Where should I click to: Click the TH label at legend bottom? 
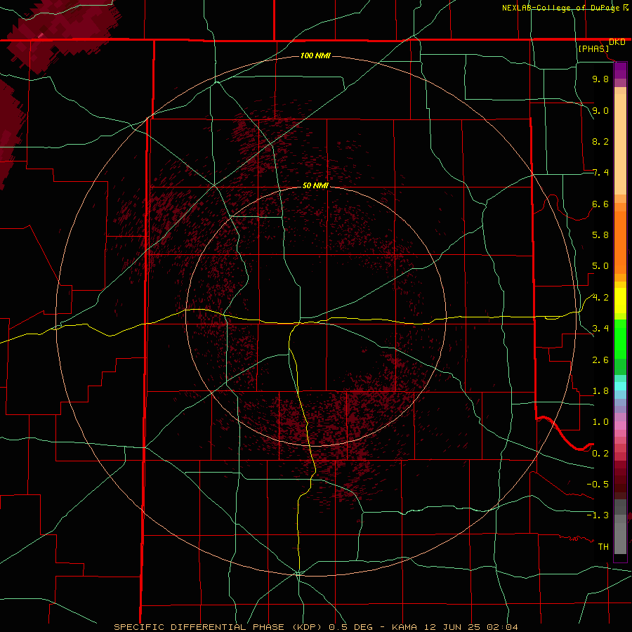603,547
